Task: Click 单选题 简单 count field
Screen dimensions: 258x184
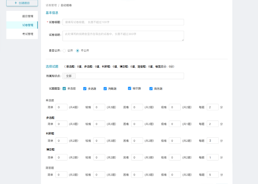Action: [x=61, y=107]
